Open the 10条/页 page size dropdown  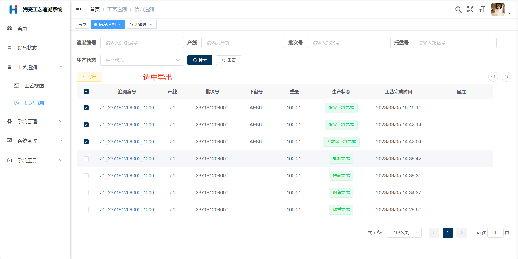(404, 233)
